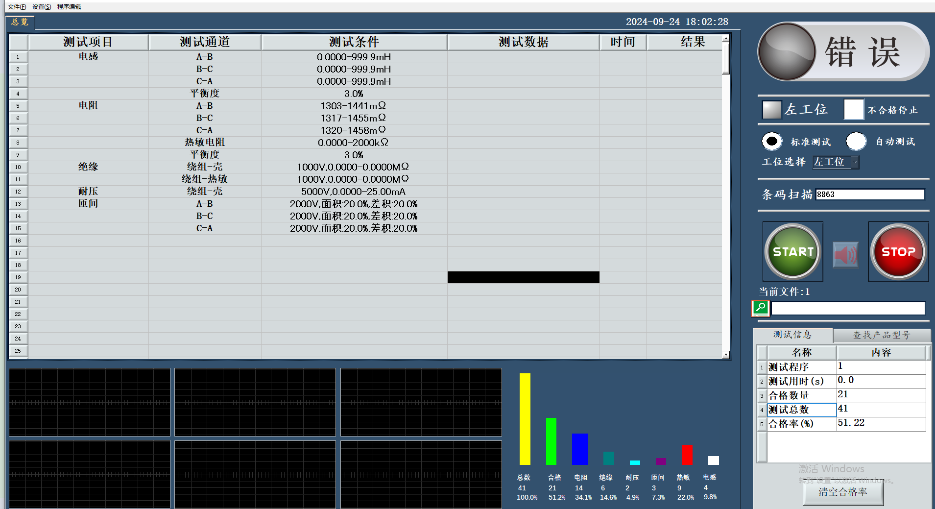Mute the alarm speaker icon
This screenshot has height=509, width=935.
coord(845,255)
